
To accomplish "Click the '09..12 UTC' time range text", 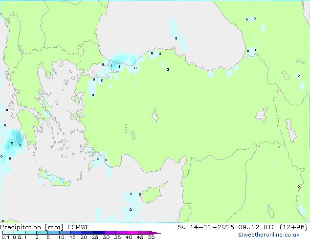I will (x=257, y=227).
